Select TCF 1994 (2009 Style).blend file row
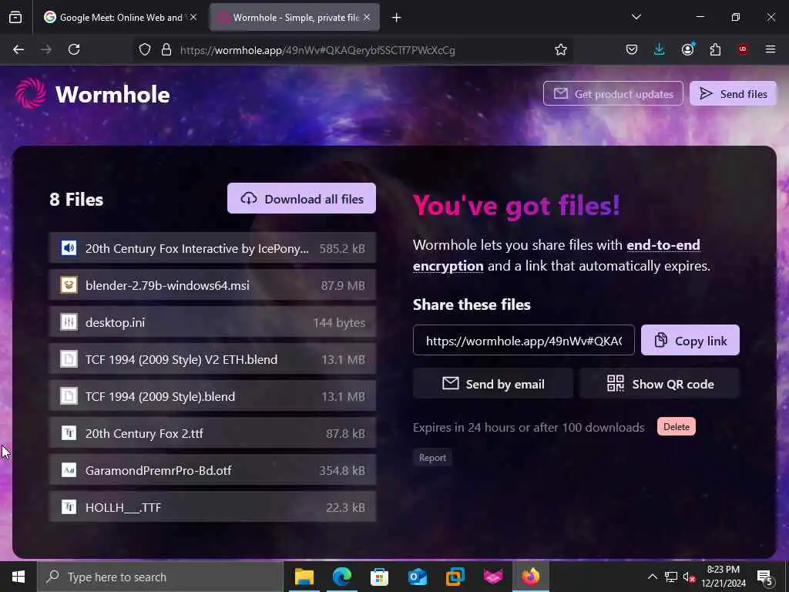789x592 pixels. coord(213,396)
